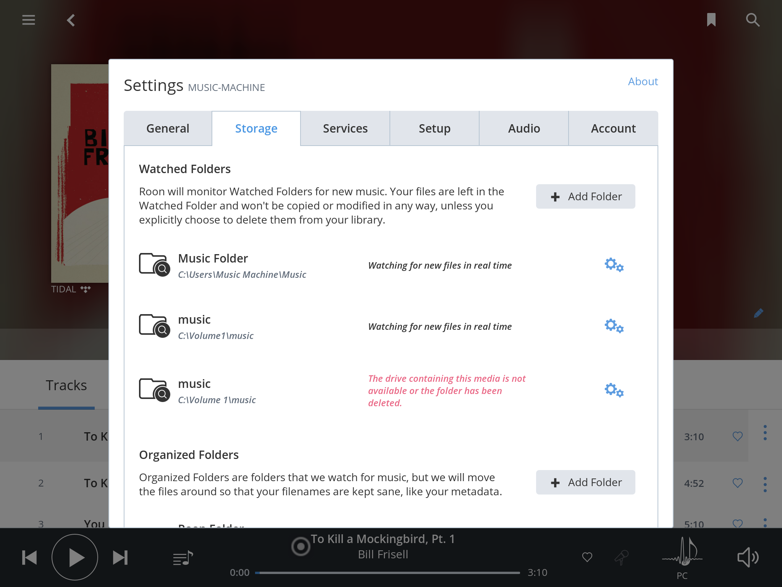The height and width of the screenshot is (587, 782).
Task: Start playback with the play button
Action: [75, 557]
